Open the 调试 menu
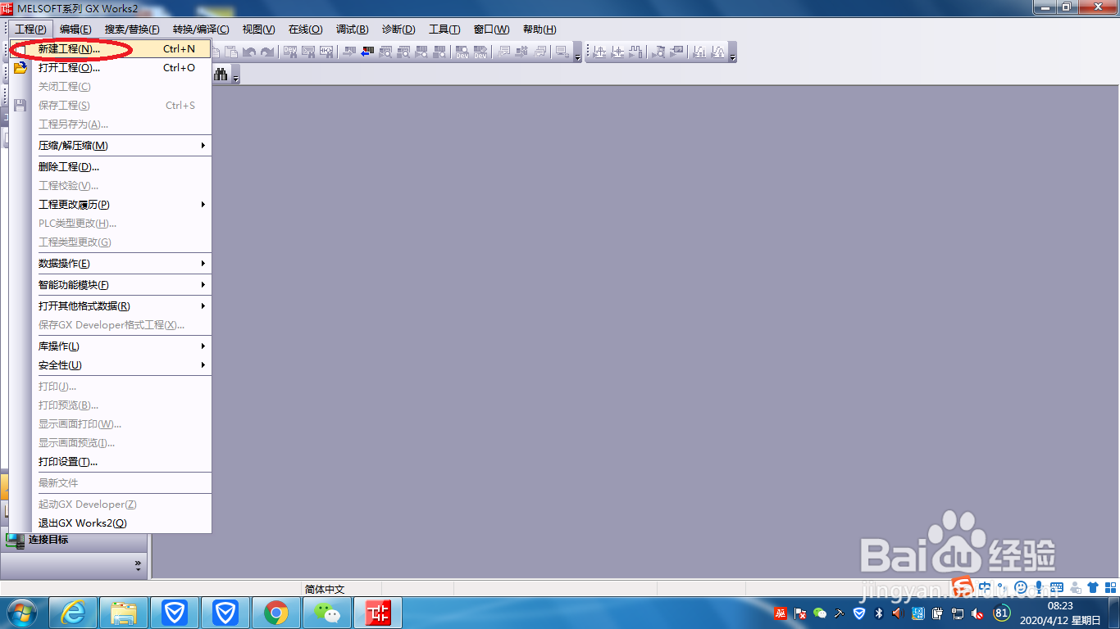The width and height of the screenshot is (1120, 629). 352,29
